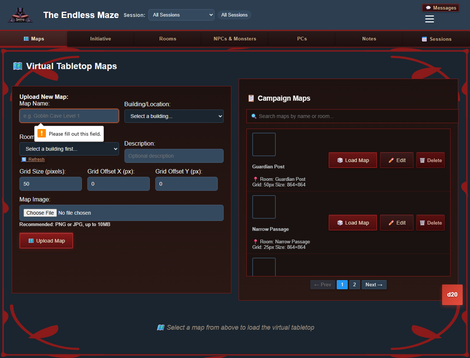Image resolution: width=470 pixels, height=358 pixels.
Task: Roll the d20 dice widget
Action: coord(452,294)
